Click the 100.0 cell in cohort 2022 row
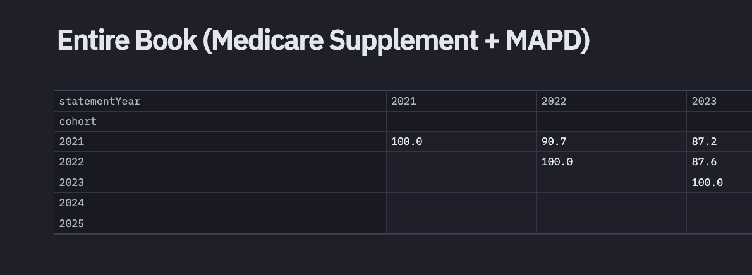Image resolution: width=752 pixels, height=275 pixels. coord(557,162)
